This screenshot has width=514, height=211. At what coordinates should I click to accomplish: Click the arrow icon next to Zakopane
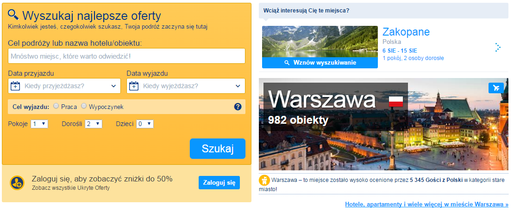(497, 47)
